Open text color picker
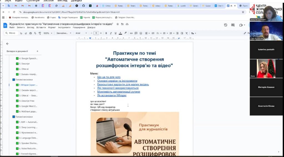Screen dimensions: 284x157 pos(120,33)
